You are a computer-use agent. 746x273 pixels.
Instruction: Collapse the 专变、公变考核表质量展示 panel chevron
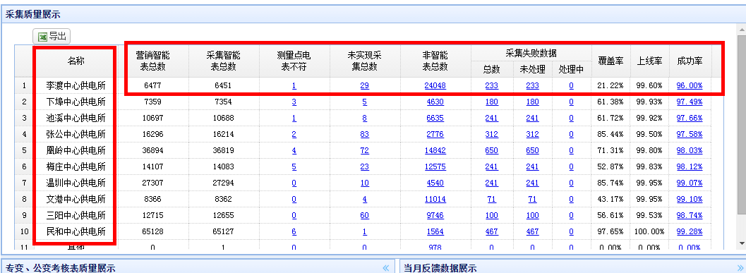tap(386, 268)
